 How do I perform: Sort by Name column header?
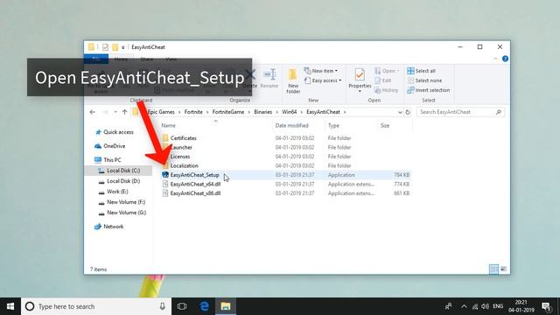[x=168, y=126]
